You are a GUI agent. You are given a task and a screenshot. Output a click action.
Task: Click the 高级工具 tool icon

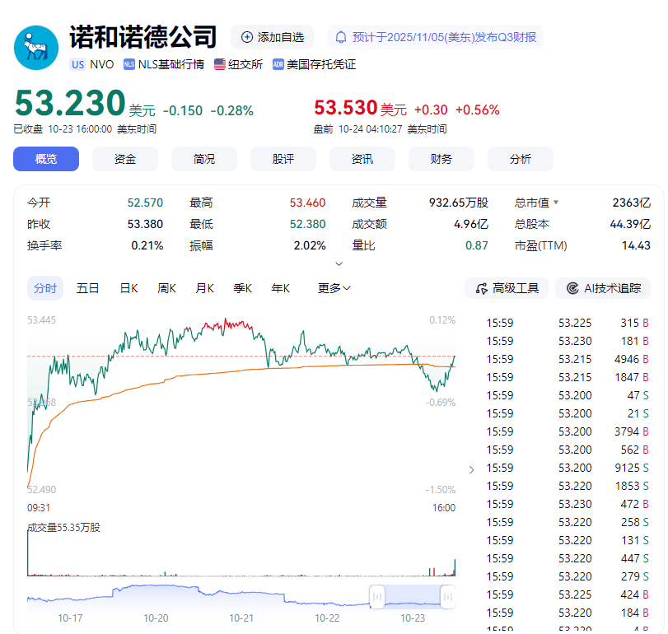481,289
